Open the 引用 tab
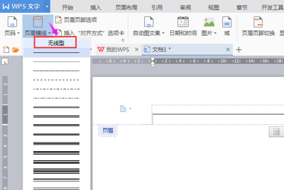This screenshot has height=190, width=284. click(x=157, y=8)
